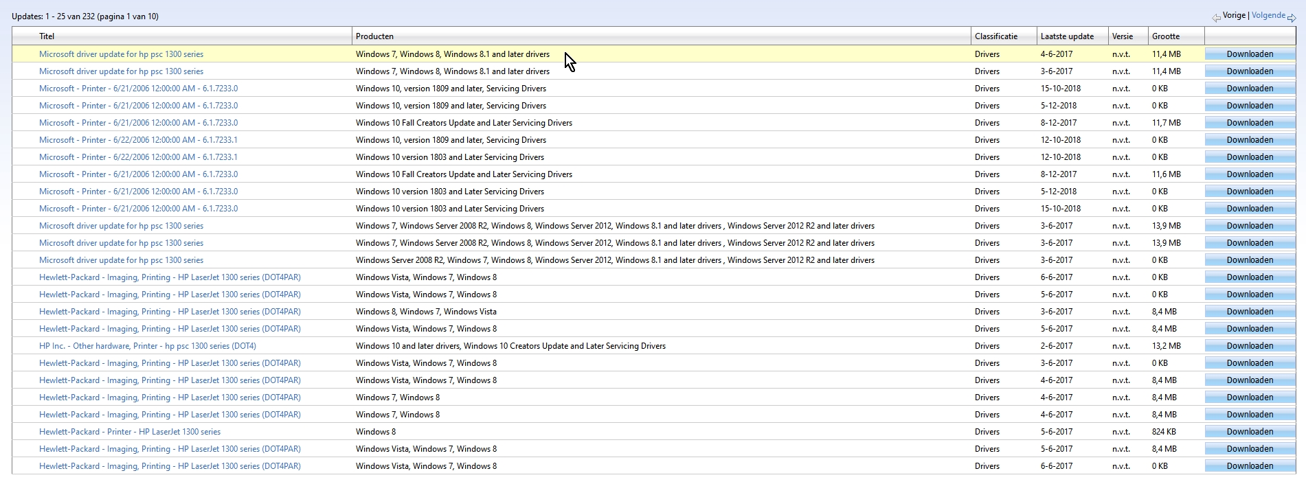The width and height of the screenshot is (1306, 484).
Task: Download the 13,2 MB HP Inc. driver
Action: point(1250,346)
